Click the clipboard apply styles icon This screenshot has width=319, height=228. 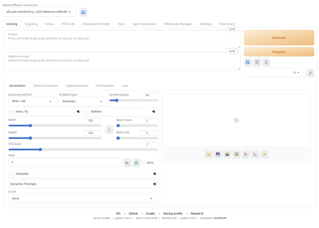coord(266,62)
